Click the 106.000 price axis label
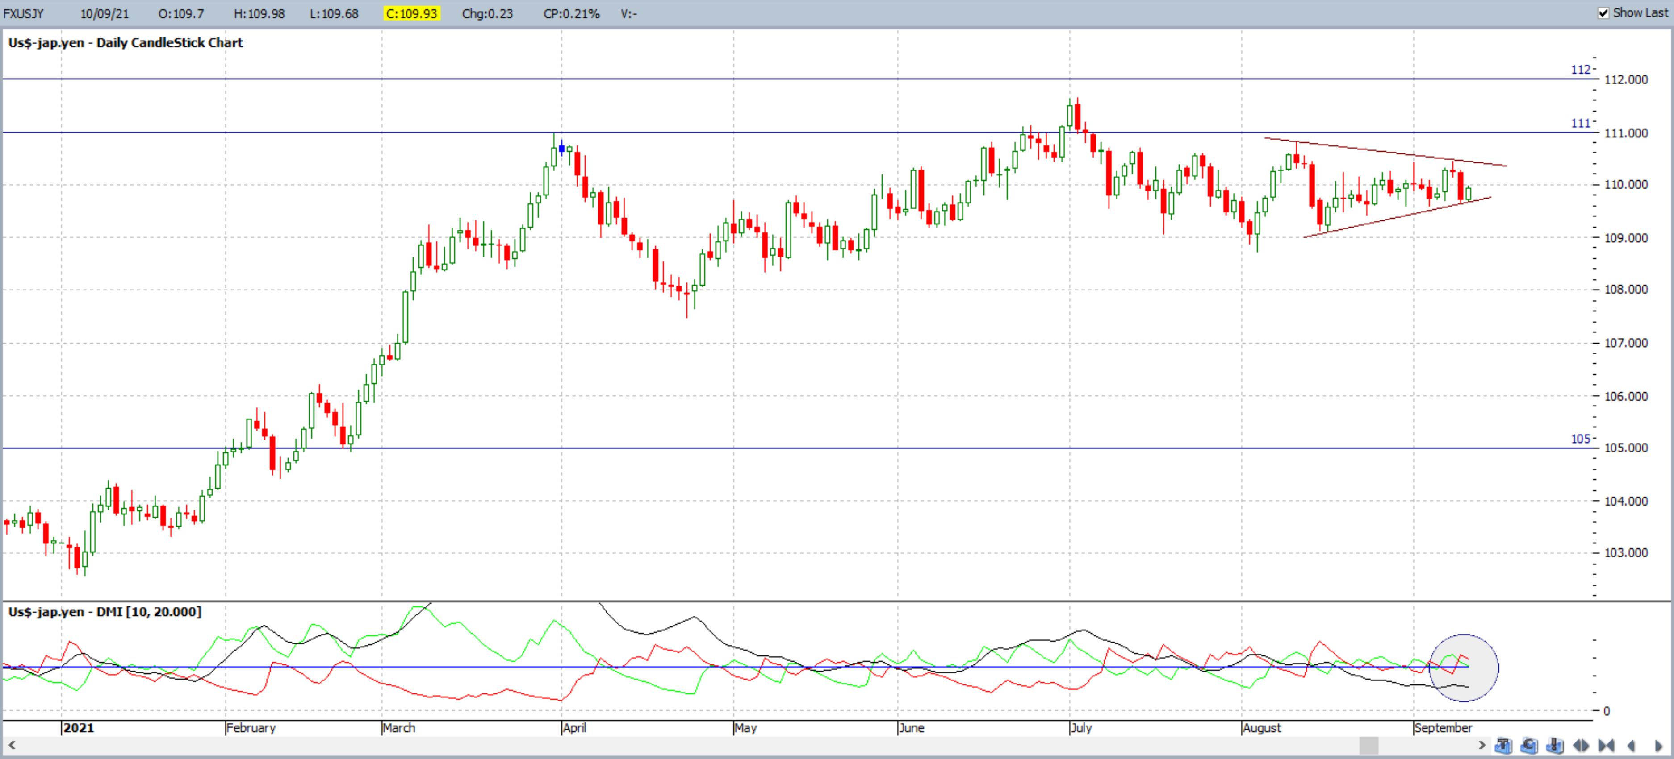1674x759 pixels. click(x=1626, y=396)
